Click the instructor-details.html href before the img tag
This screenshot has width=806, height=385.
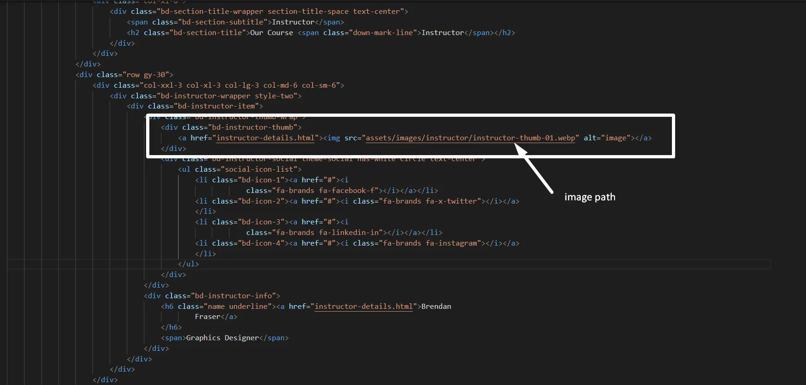[265, 138]
